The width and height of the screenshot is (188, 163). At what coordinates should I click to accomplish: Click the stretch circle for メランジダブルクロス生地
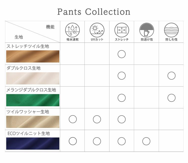click(122, 98)
